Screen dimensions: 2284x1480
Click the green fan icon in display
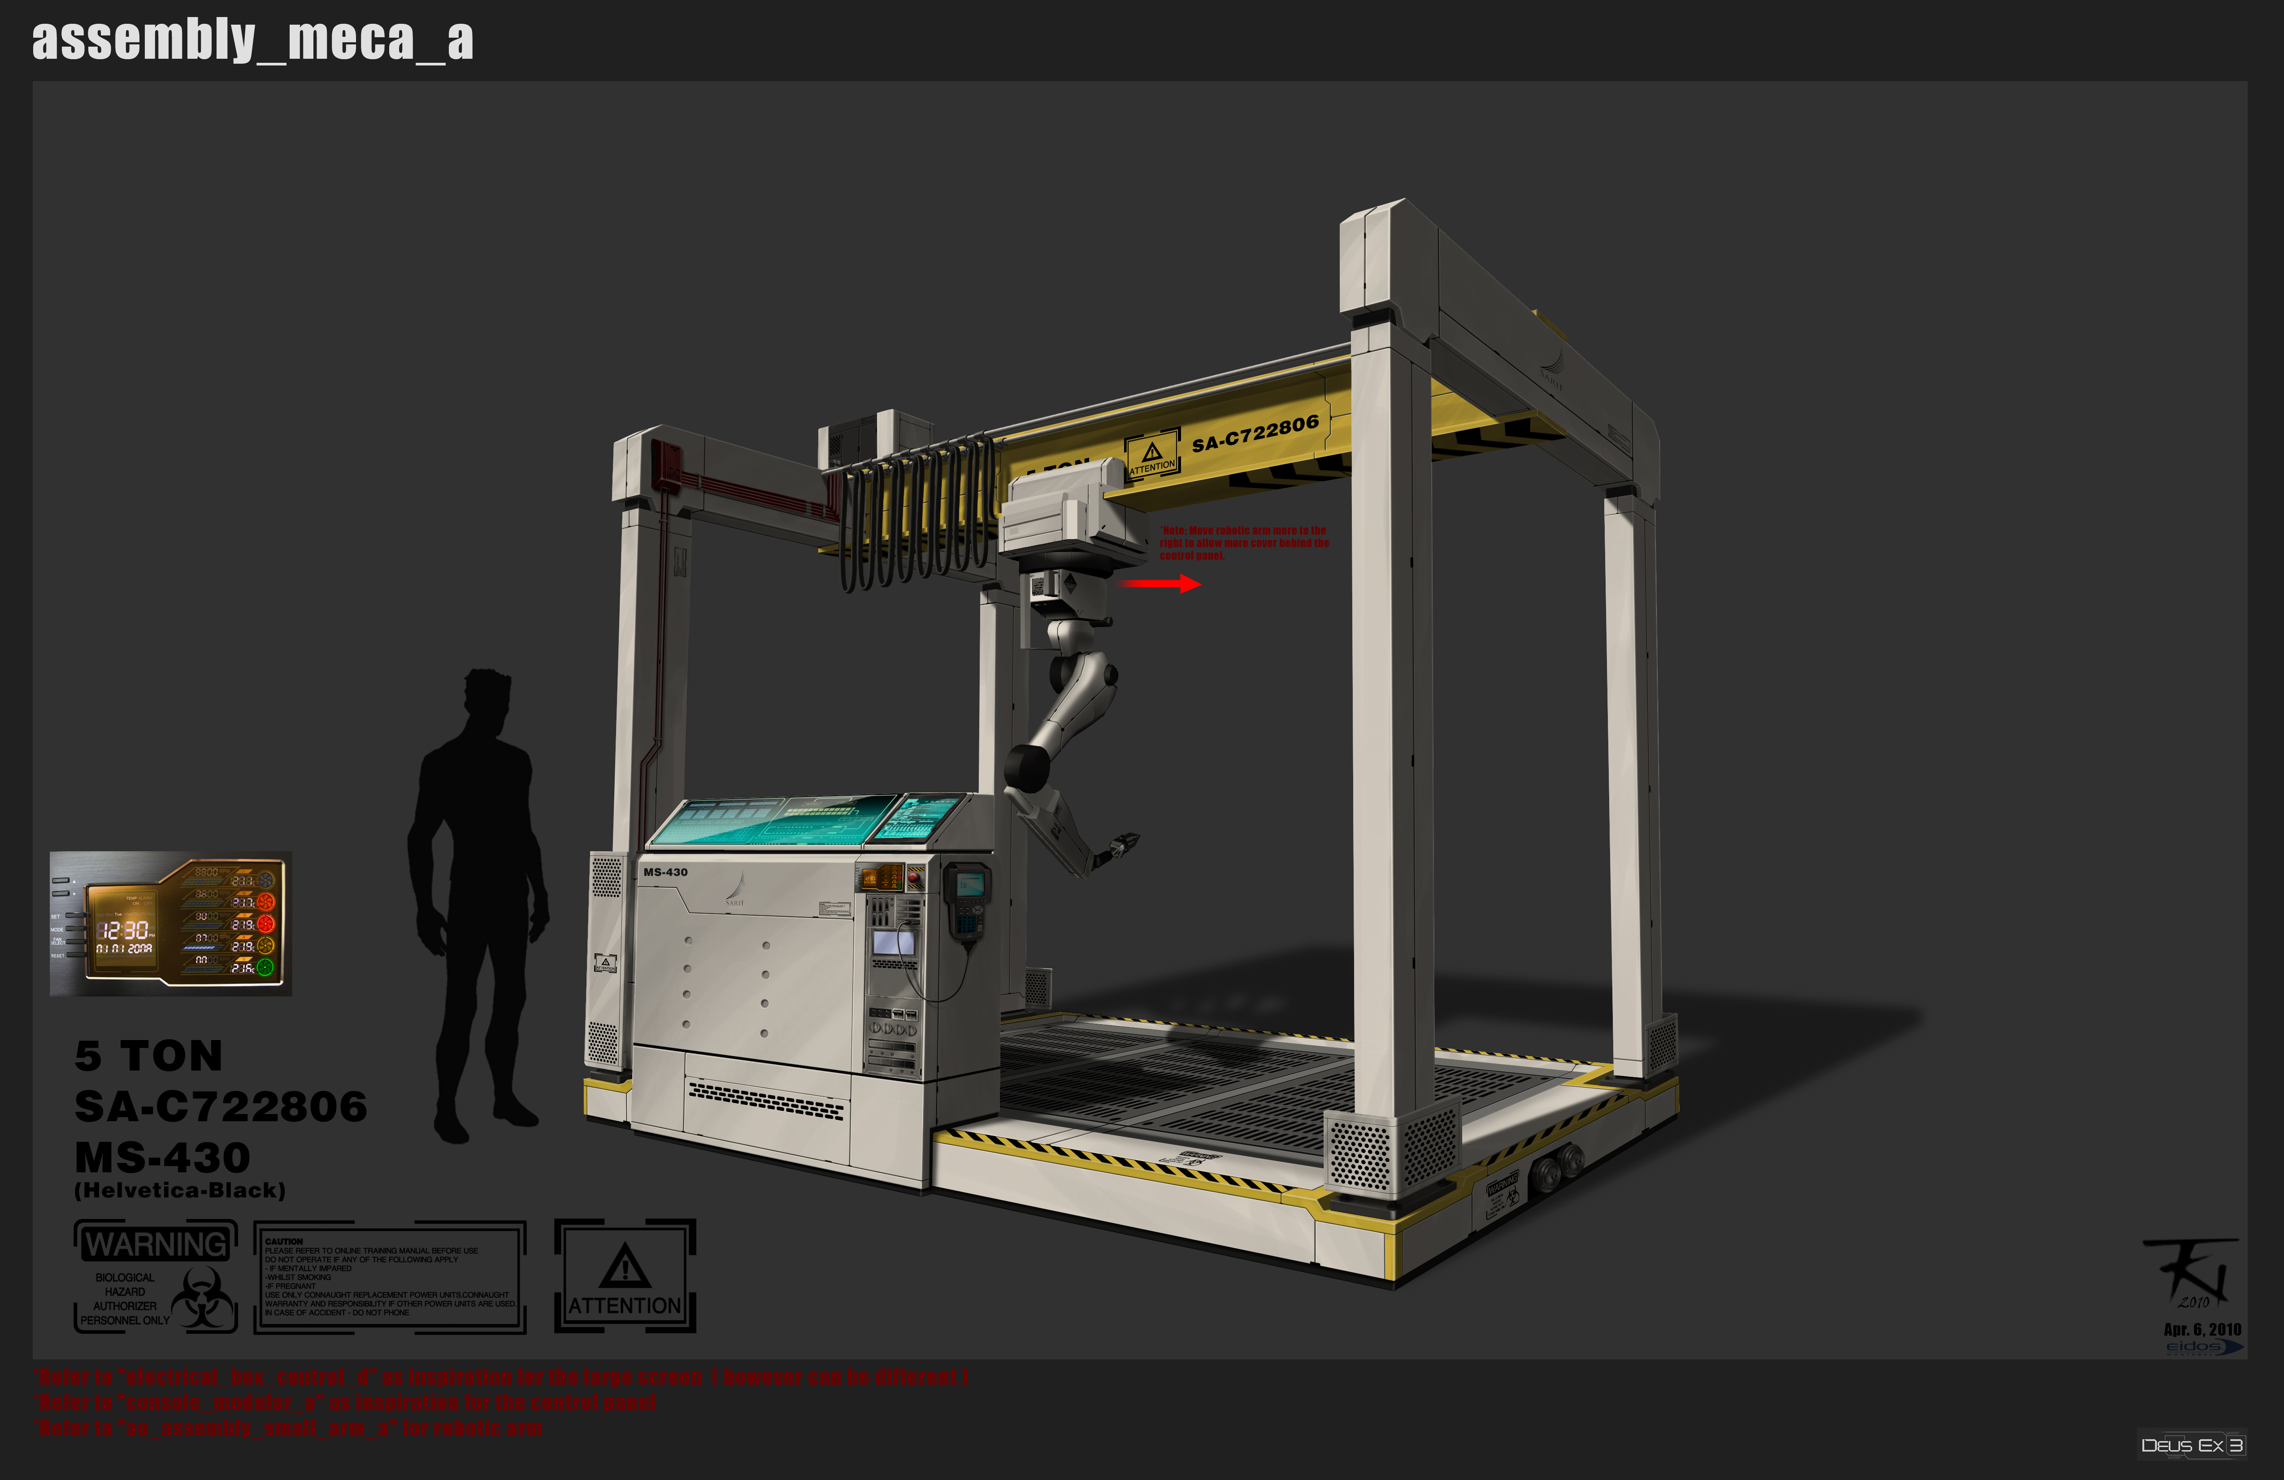tap(265, 966)
